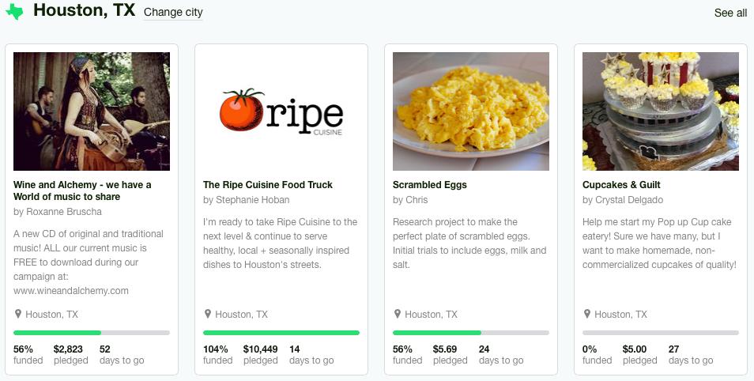Click the Wine and Alchemy band photo
The width and height of the screenshot is (754, 381).
pos(92,111)
